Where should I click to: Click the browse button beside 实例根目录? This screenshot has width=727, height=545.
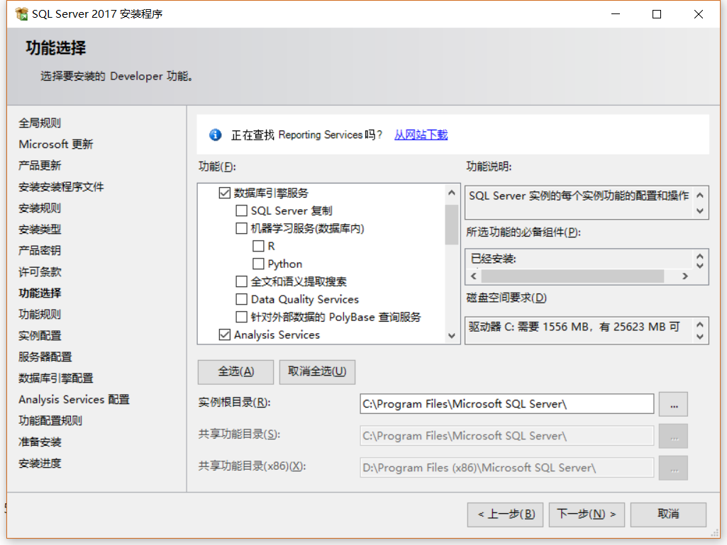[672, 403]
